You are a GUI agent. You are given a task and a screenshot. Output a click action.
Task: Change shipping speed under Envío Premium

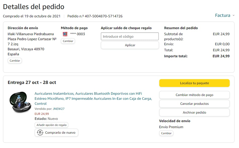pos(166,133)
